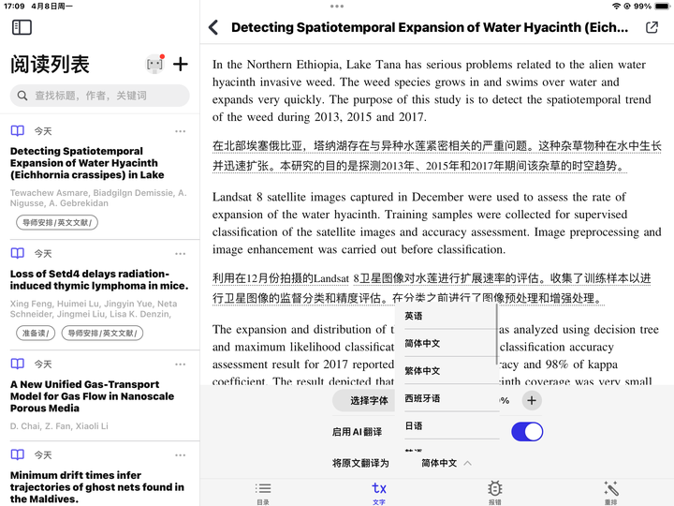
Task: Click the 阅读列表 heading
Action: pos(50,65)
